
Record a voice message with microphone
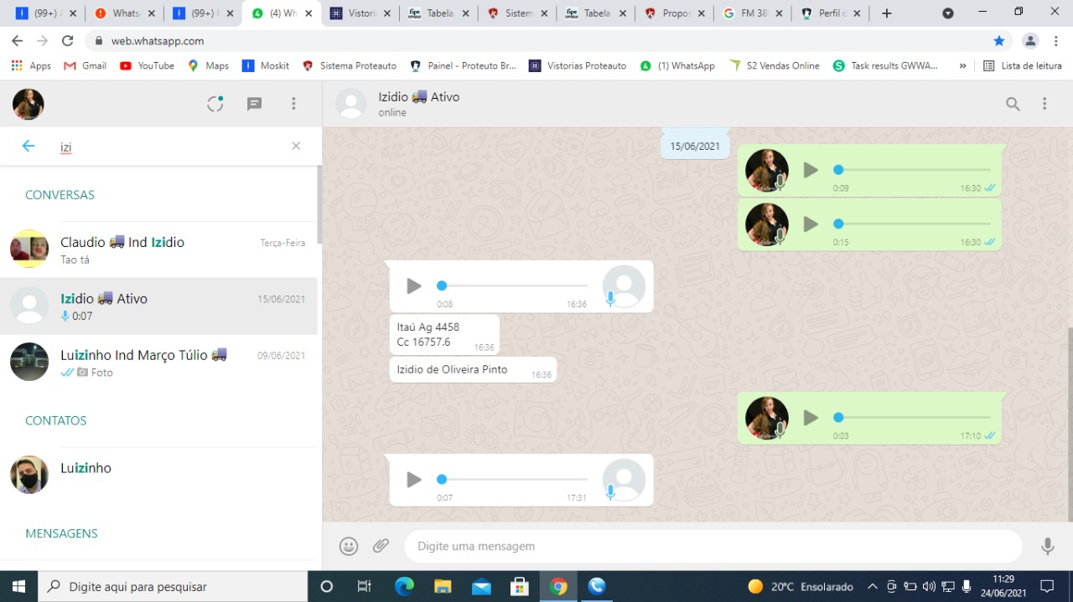pyautogui.click(x=1047, y=546)
